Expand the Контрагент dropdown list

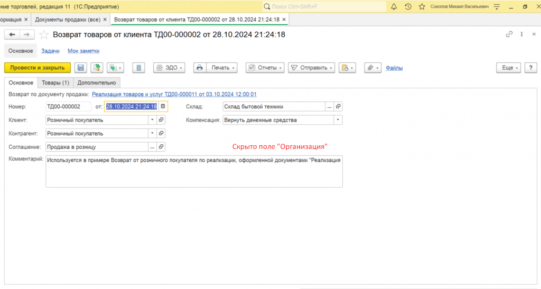pyautogui.click(x=152, y=134)
